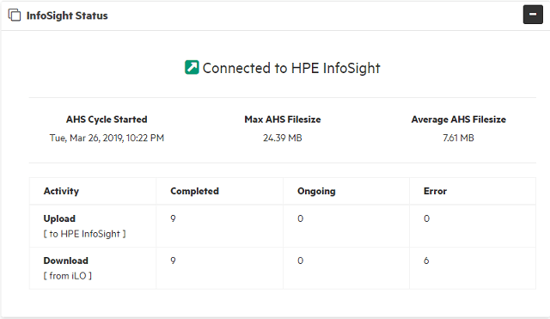
Task: Click the Max AHS Filesize label
Action: (x=283, y=120)
